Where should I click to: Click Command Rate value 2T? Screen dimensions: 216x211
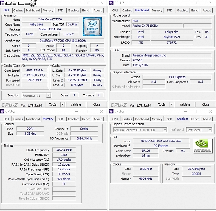[64, 184]
